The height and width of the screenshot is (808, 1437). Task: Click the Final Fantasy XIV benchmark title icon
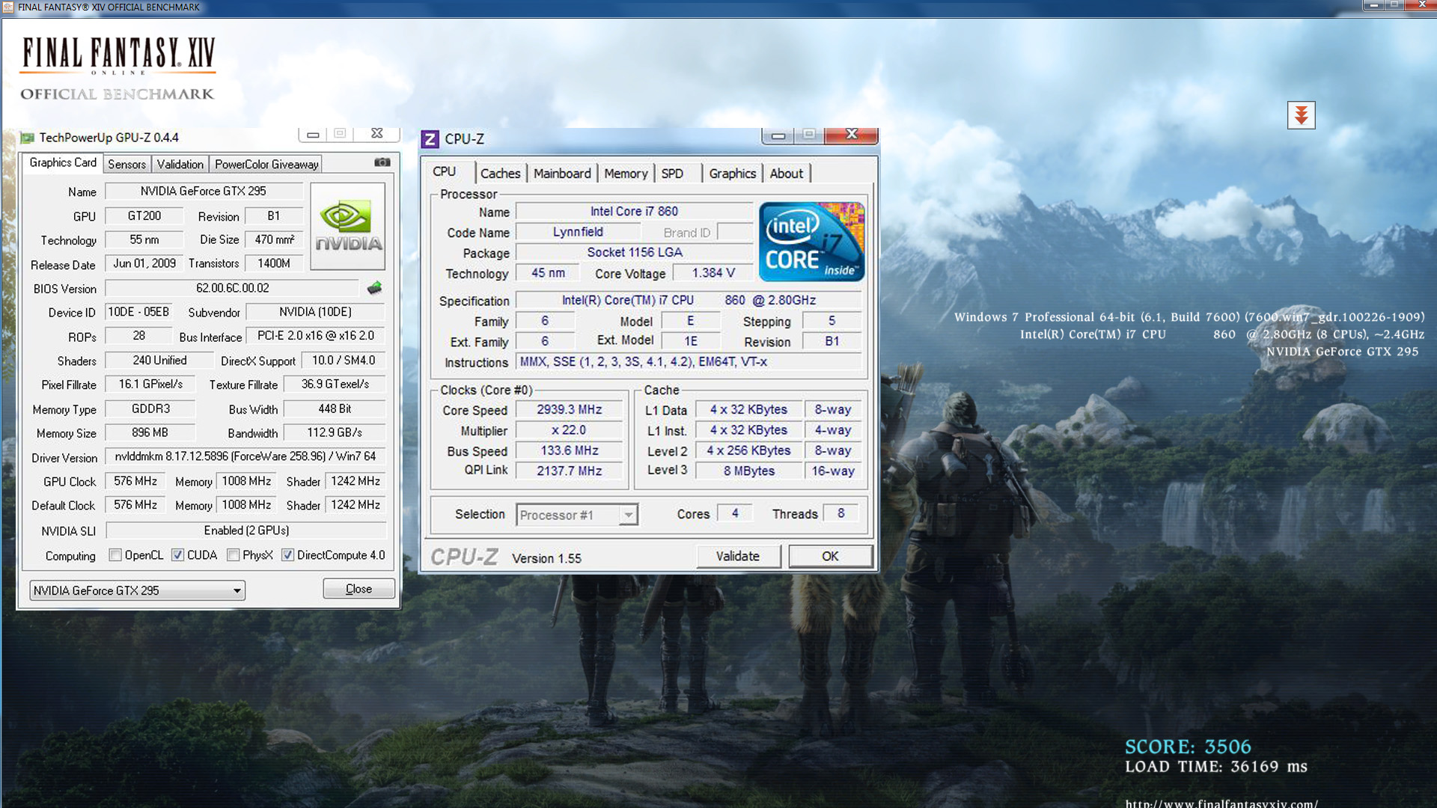8,7
